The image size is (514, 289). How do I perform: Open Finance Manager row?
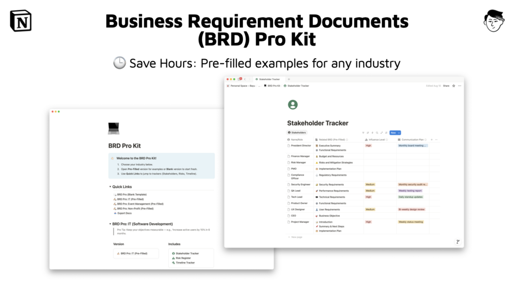coord(300,157)
